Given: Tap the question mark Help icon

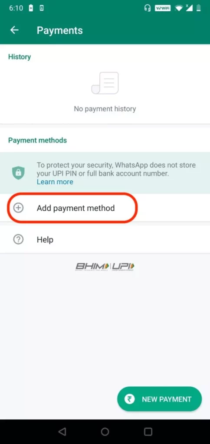Looking at the screenshot, I should click(x=18, y=239).
